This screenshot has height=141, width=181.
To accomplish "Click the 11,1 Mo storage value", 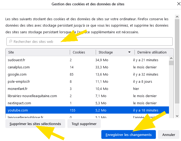I will coord(102,81).
